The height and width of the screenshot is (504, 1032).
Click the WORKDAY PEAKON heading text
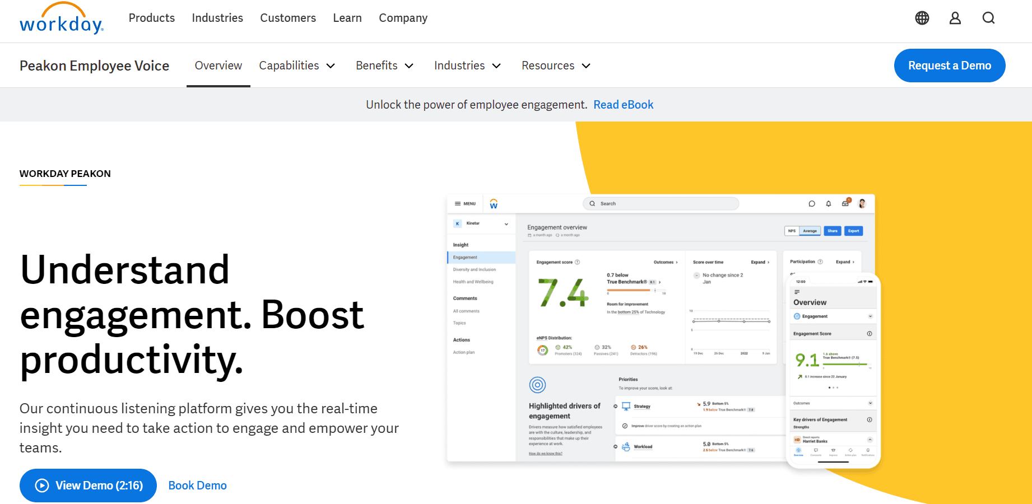point(65,174)
